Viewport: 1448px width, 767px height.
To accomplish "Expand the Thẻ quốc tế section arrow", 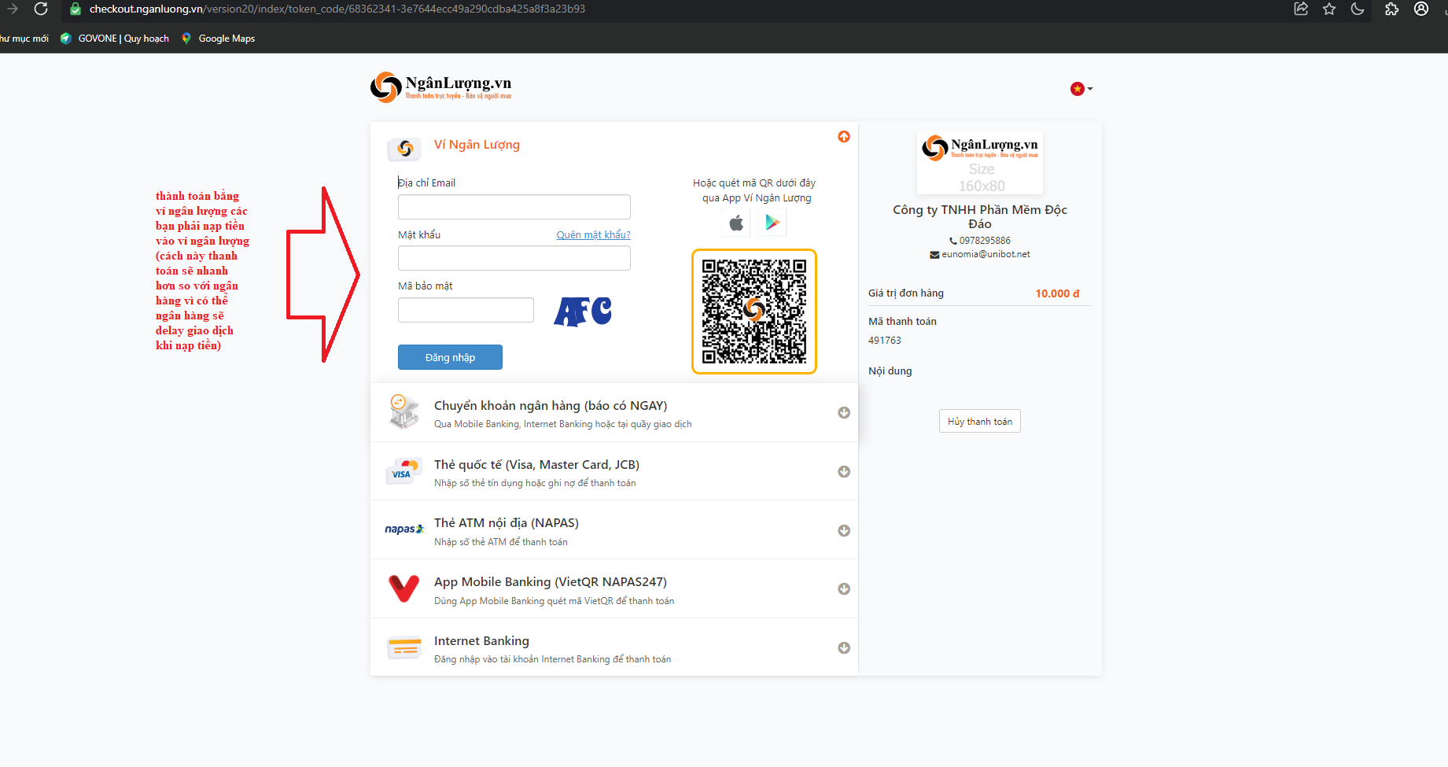I will (x=844, y=472).
